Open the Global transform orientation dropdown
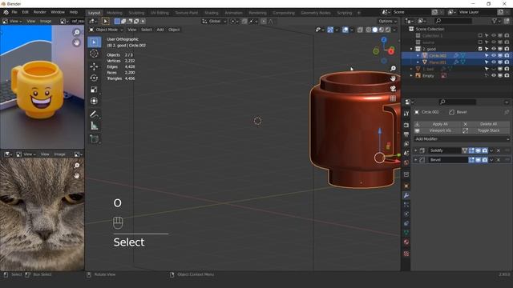The width and height of the screenshot is (513, 288). [x=215, y=22]
